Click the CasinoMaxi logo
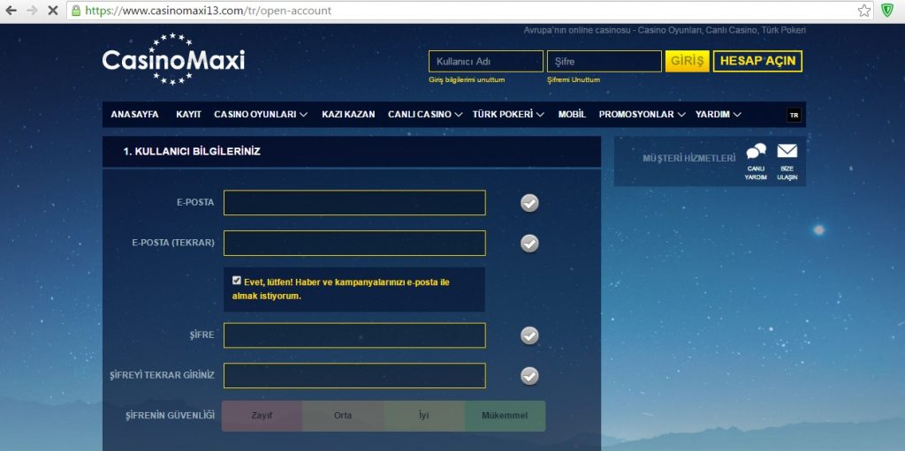The height and width of the screenshot is (451, 905). [173, 60]
